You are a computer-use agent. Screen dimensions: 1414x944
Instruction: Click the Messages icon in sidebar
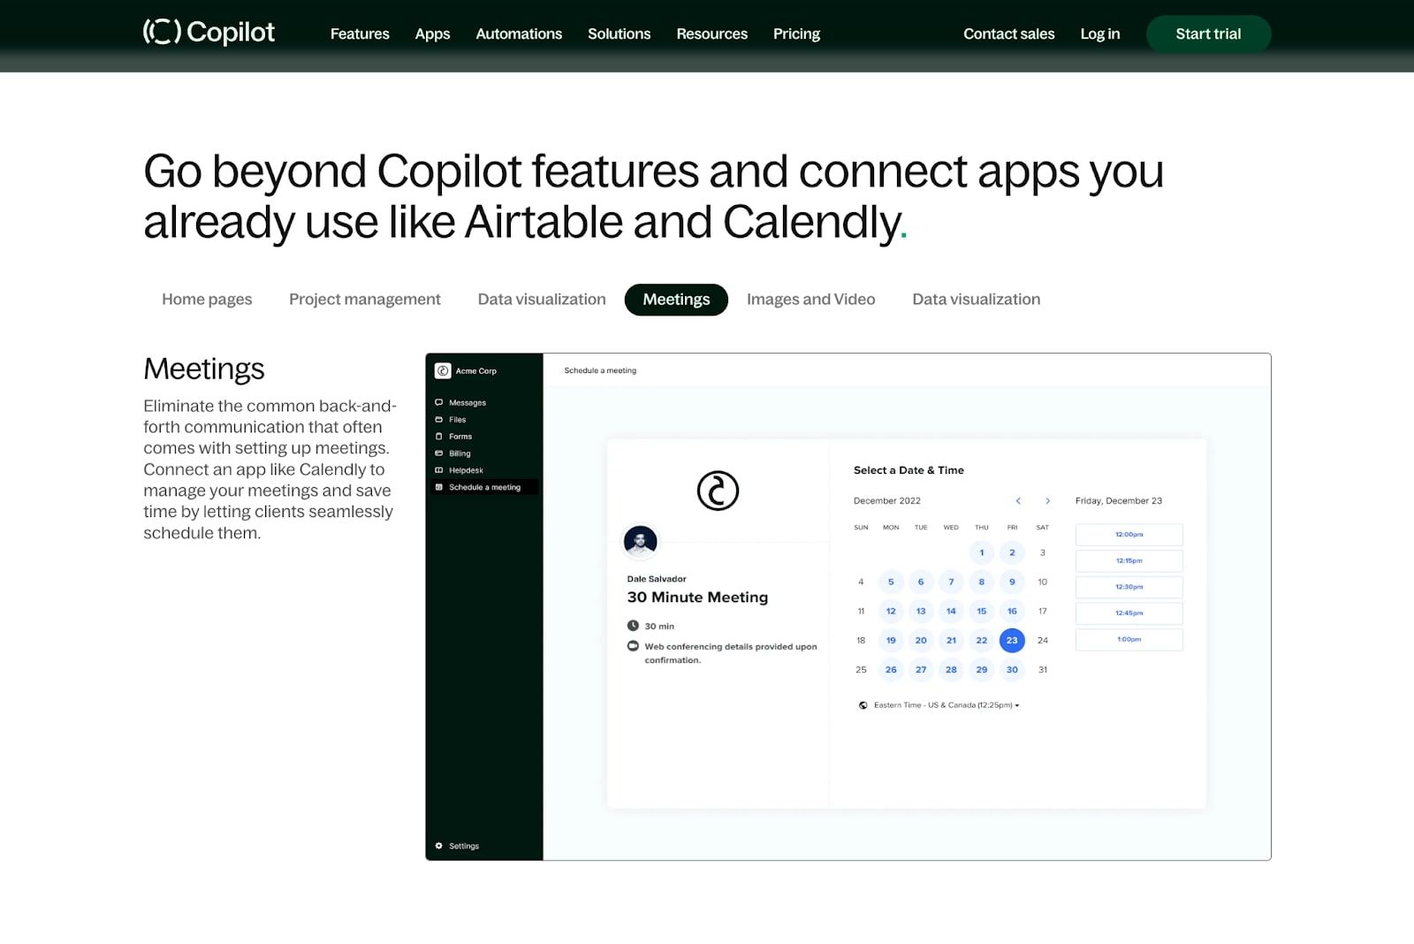[x=439, y=402]
